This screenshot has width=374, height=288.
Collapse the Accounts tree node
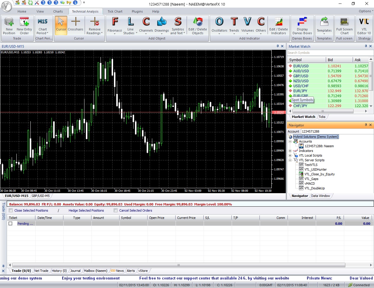290,141
